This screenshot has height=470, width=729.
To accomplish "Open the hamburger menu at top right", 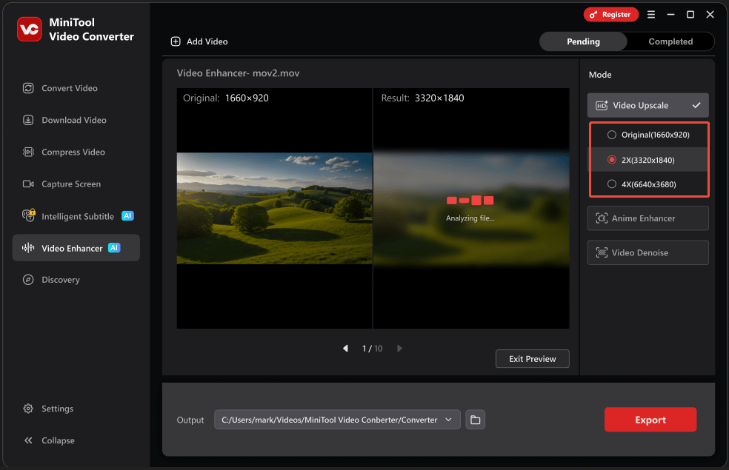I will point(650,14).
